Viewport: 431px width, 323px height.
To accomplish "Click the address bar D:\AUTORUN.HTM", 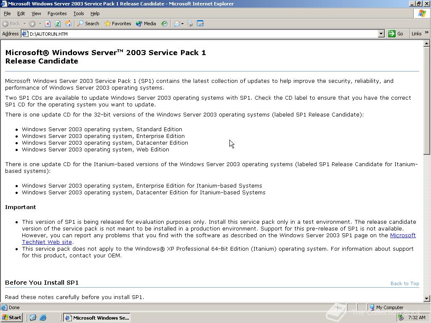I will tap(203, 34).
